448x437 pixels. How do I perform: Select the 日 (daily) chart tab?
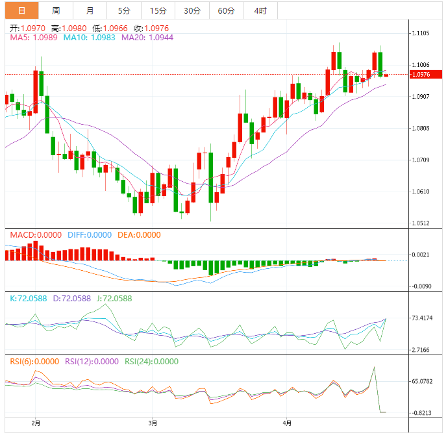point(21,11)
